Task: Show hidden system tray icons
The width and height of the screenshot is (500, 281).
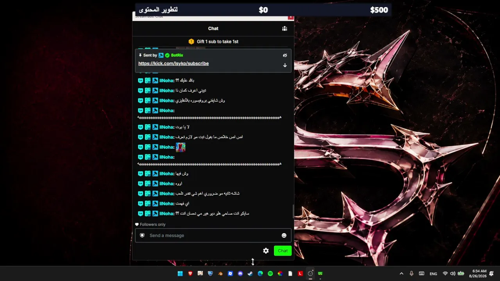Action: (401, 274)
